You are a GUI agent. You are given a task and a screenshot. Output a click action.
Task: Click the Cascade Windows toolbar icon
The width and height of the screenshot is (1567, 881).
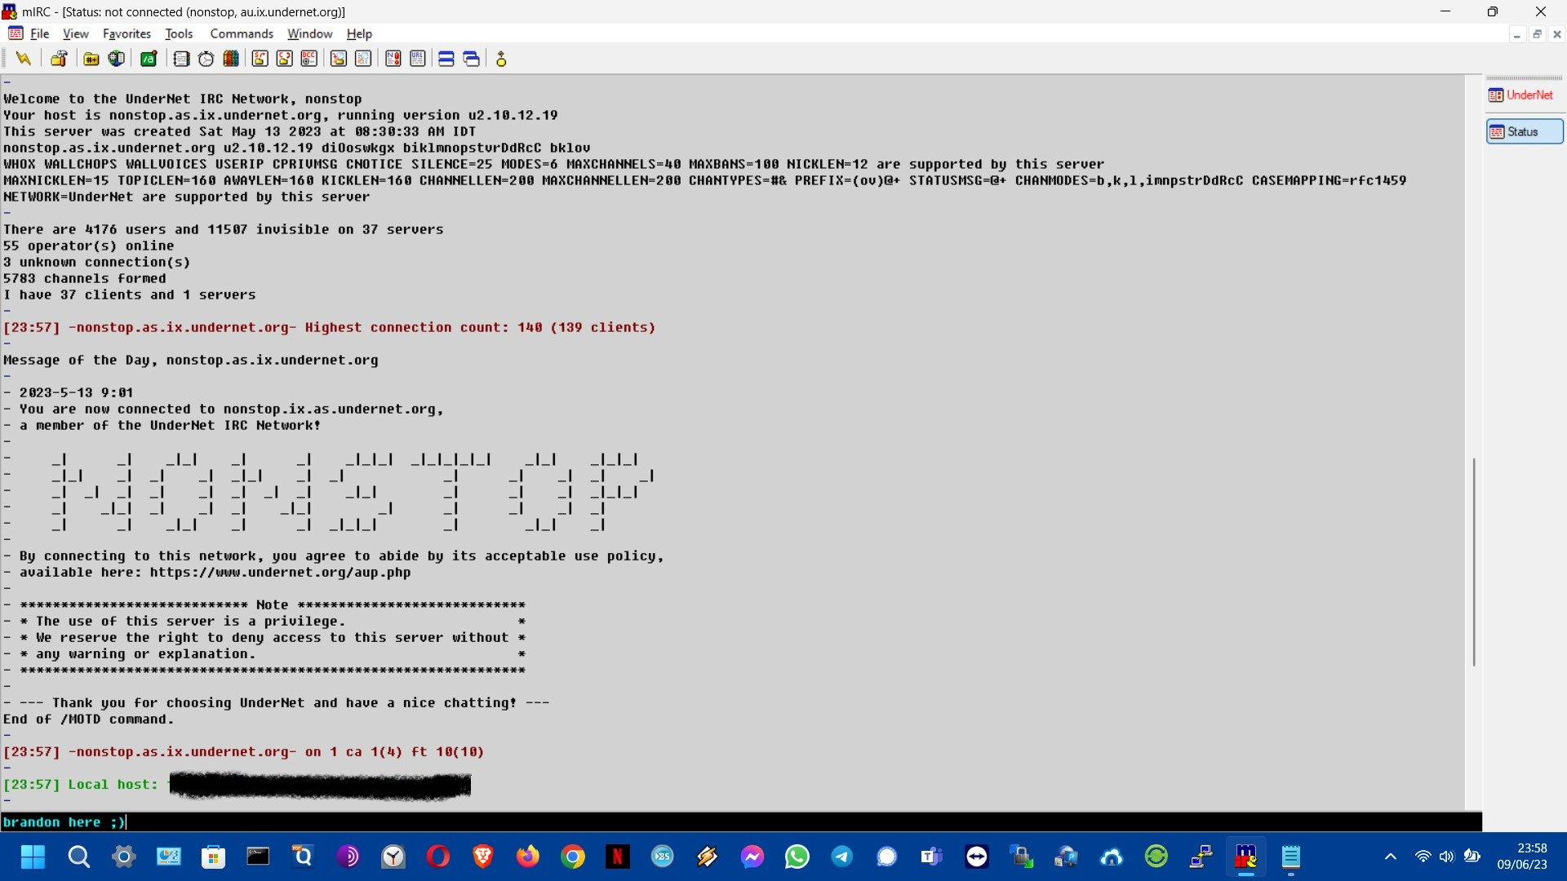(x=472, y=59)
